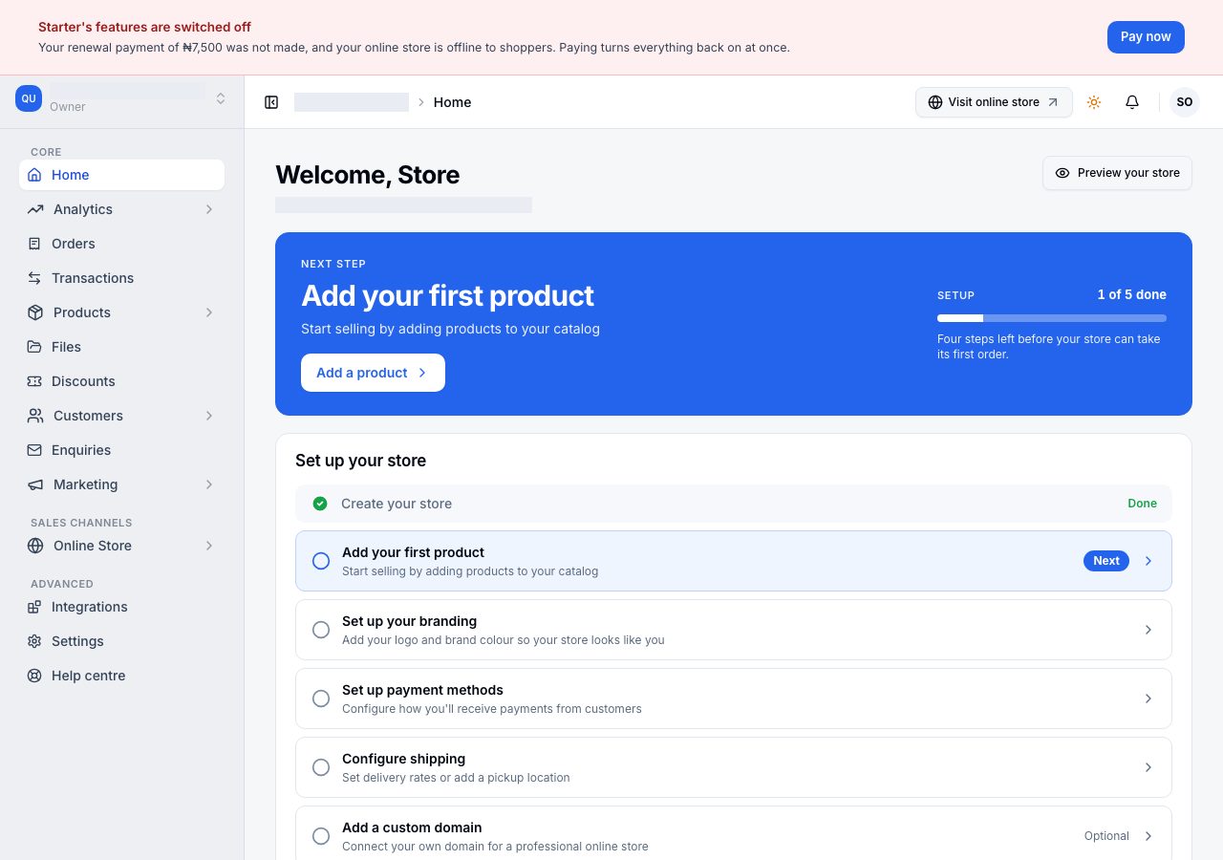Open the Set up your branding chevron
The height and width of the screenshot is (860, 1223).
coord(1148,630)
